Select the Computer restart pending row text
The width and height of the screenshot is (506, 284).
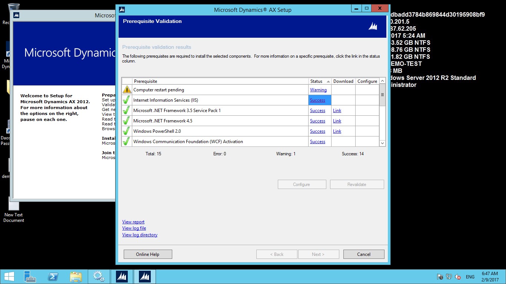pyautogui.click(x=159, y=90)
